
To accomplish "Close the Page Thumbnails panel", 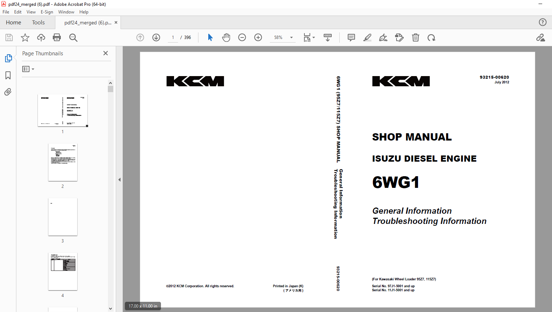I will pos(106,53).
